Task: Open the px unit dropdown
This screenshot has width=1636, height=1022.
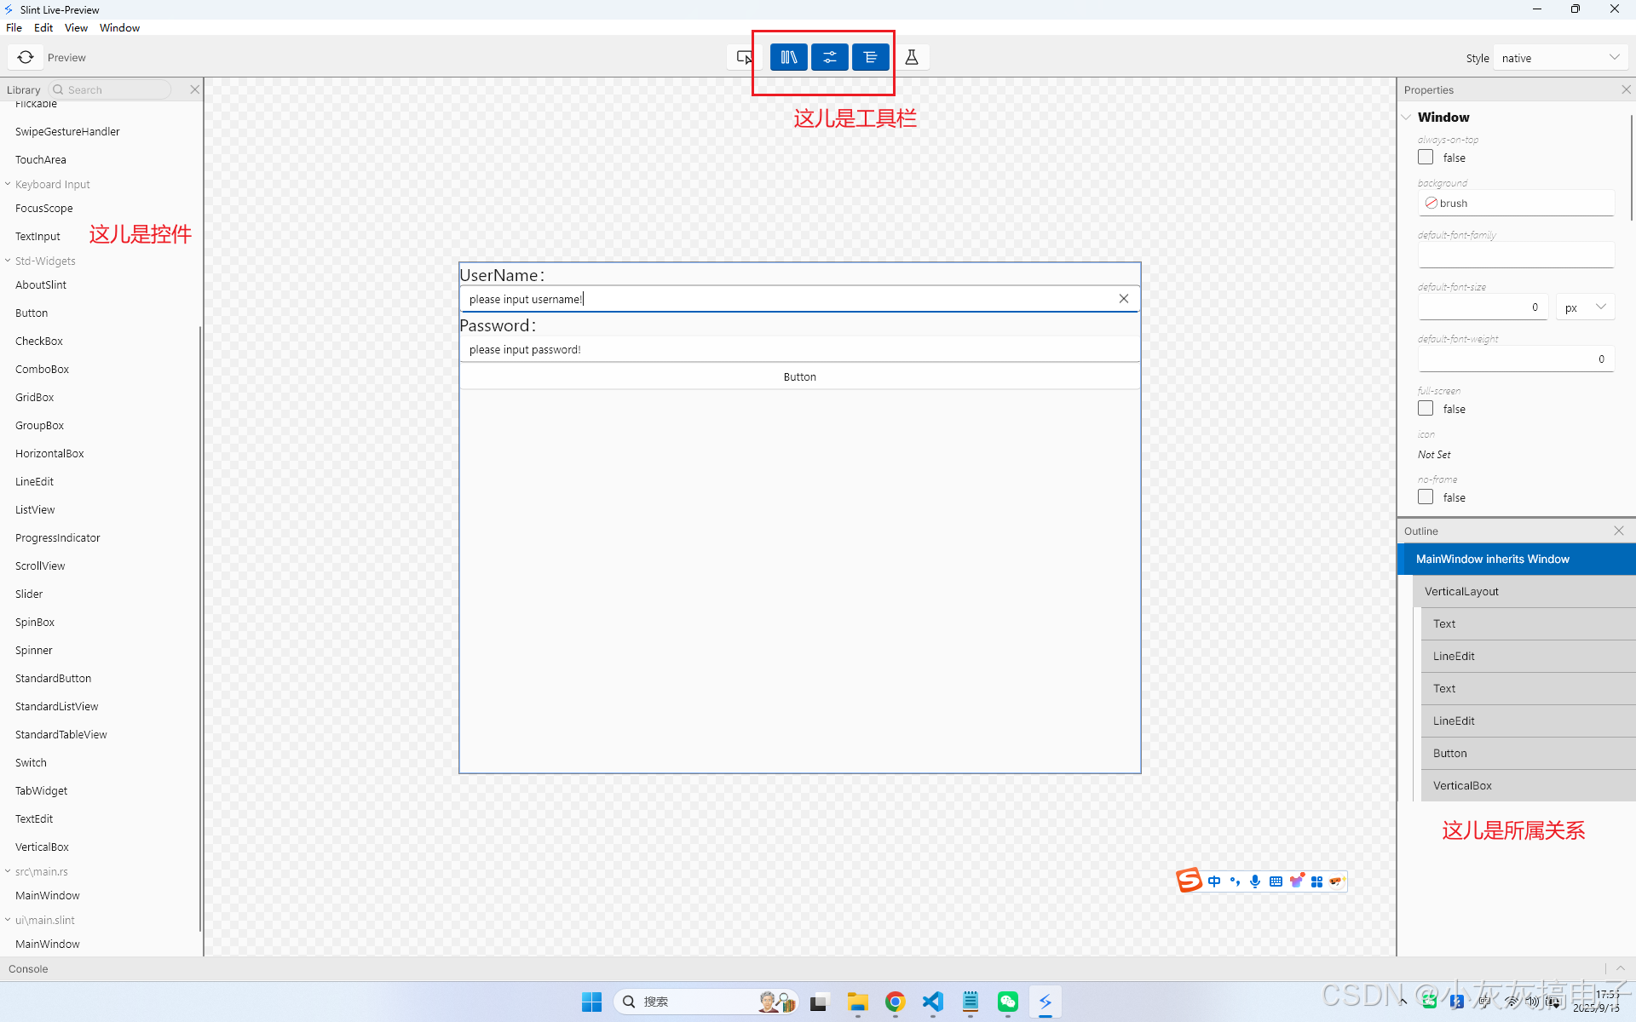Action: [x=1585, y=307]
